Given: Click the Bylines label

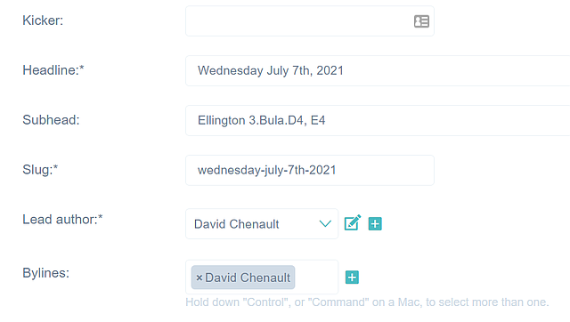Looking at the screenshot, I should (45, 273).
